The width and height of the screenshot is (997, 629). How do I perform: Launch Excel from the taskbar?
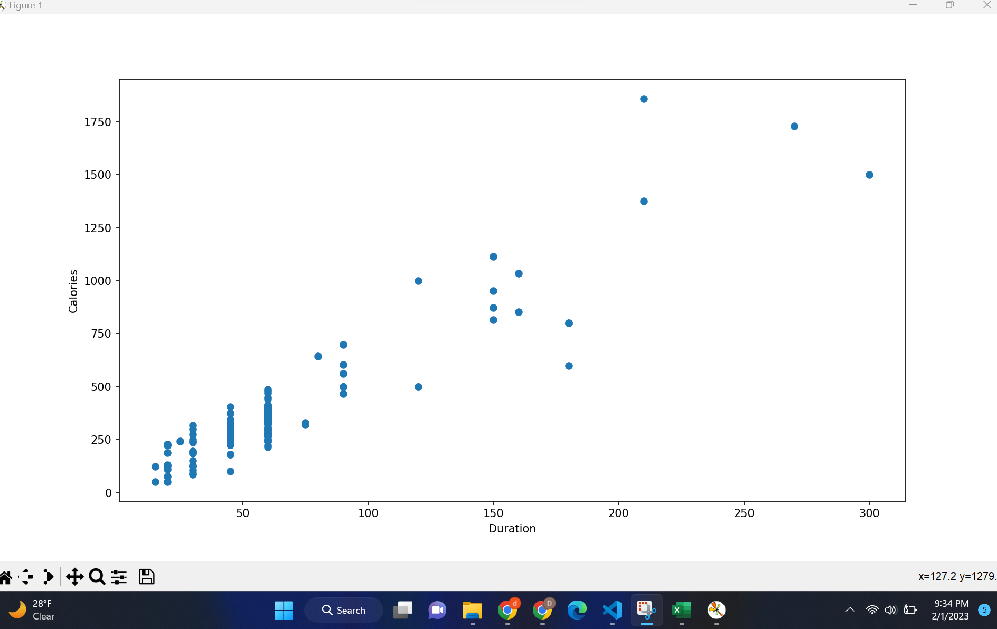(681, 610)
